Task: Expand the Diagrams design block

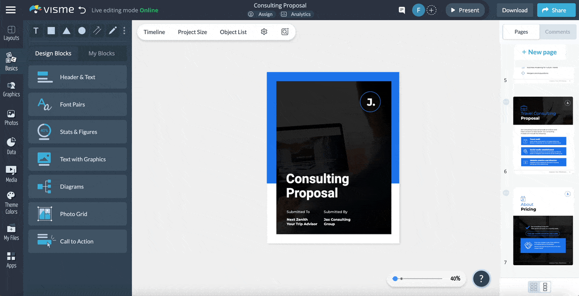Action: click(78, 187)
